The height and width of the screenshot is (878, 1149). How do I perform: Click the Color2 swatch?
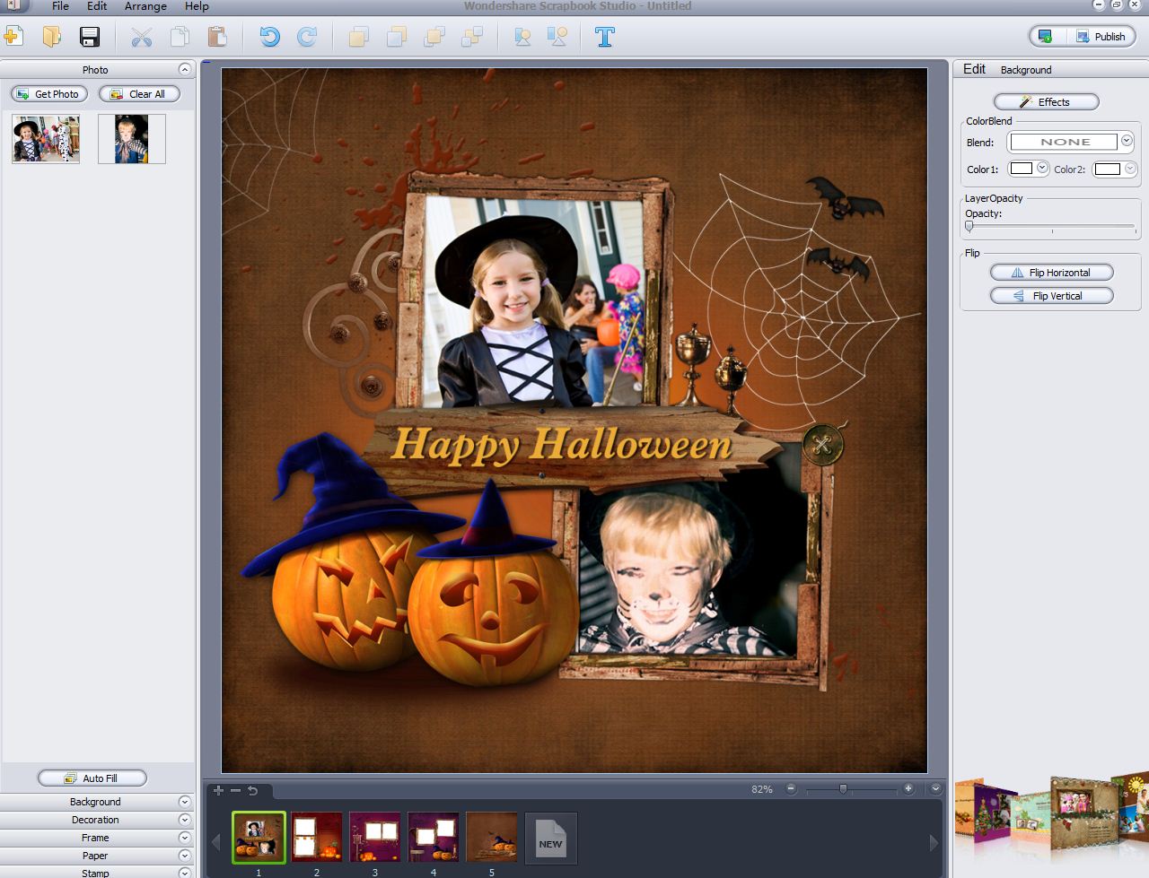point(1108,169)
